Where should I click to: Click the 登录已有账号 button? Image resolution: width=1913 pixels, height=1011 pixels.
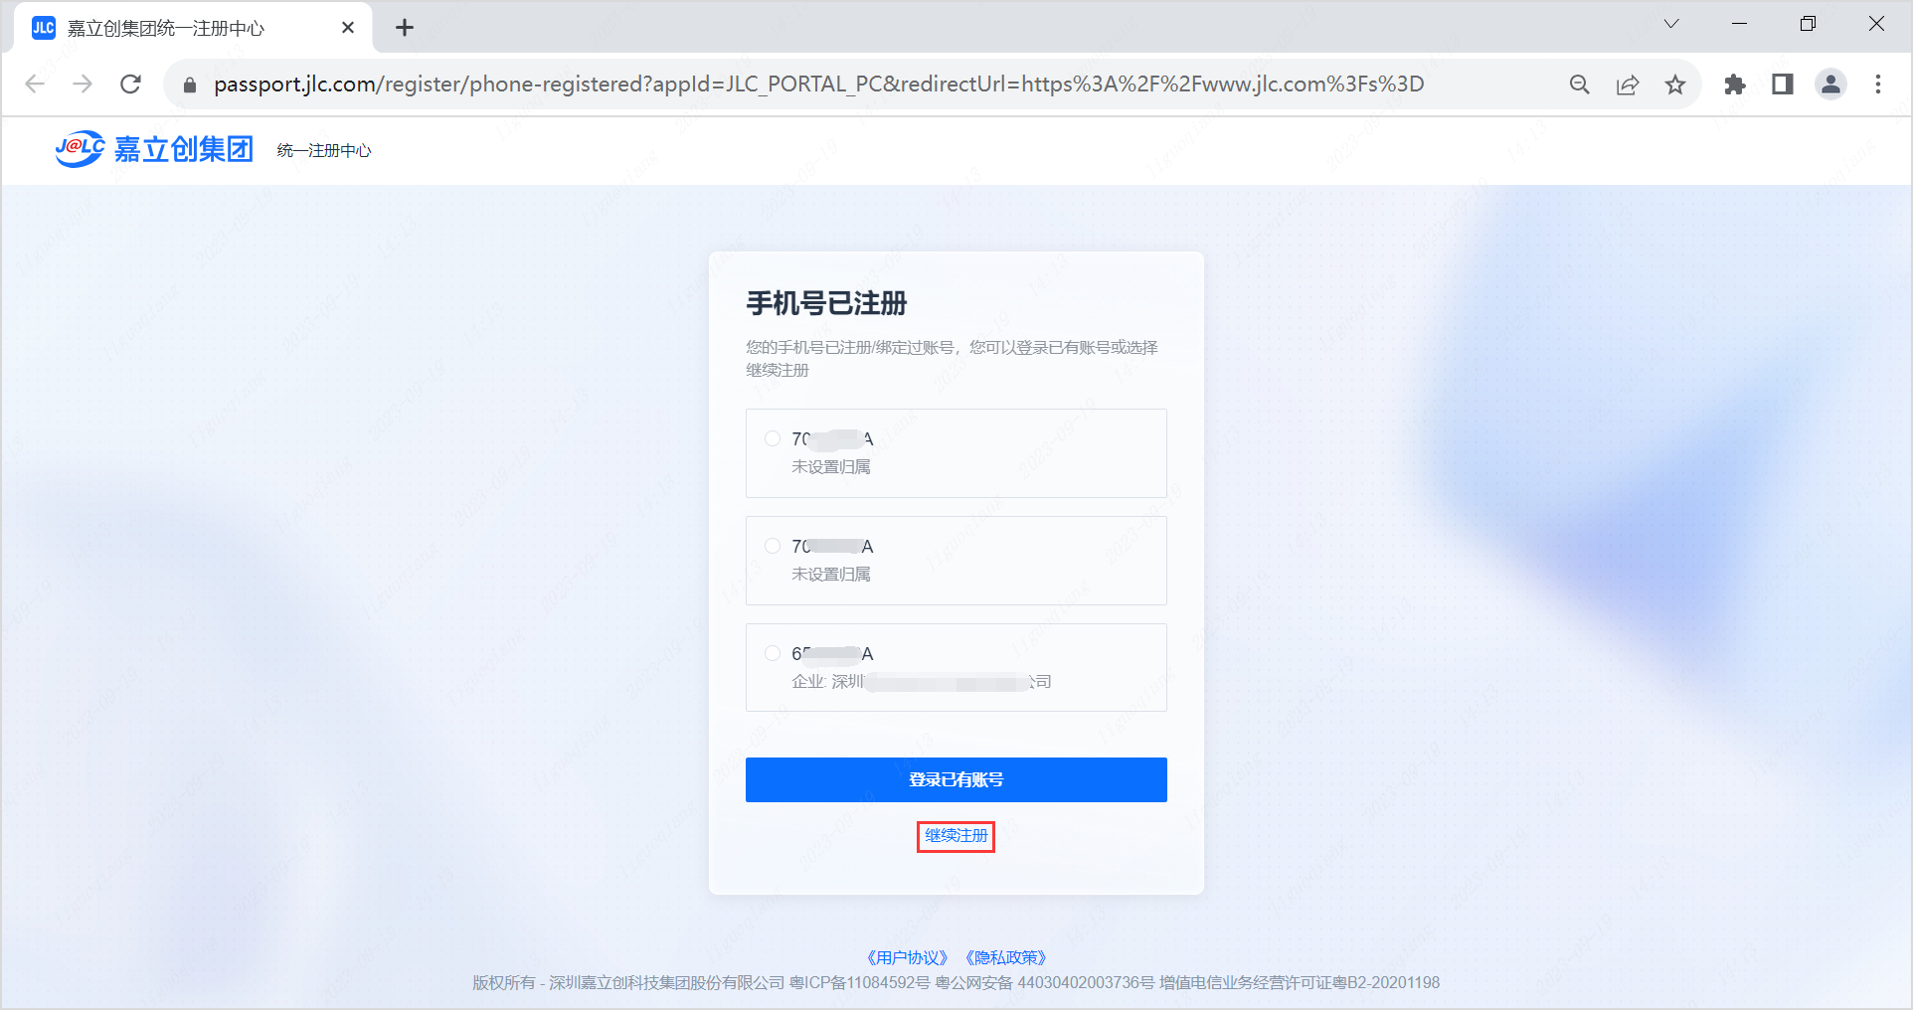tap(956, 779)
